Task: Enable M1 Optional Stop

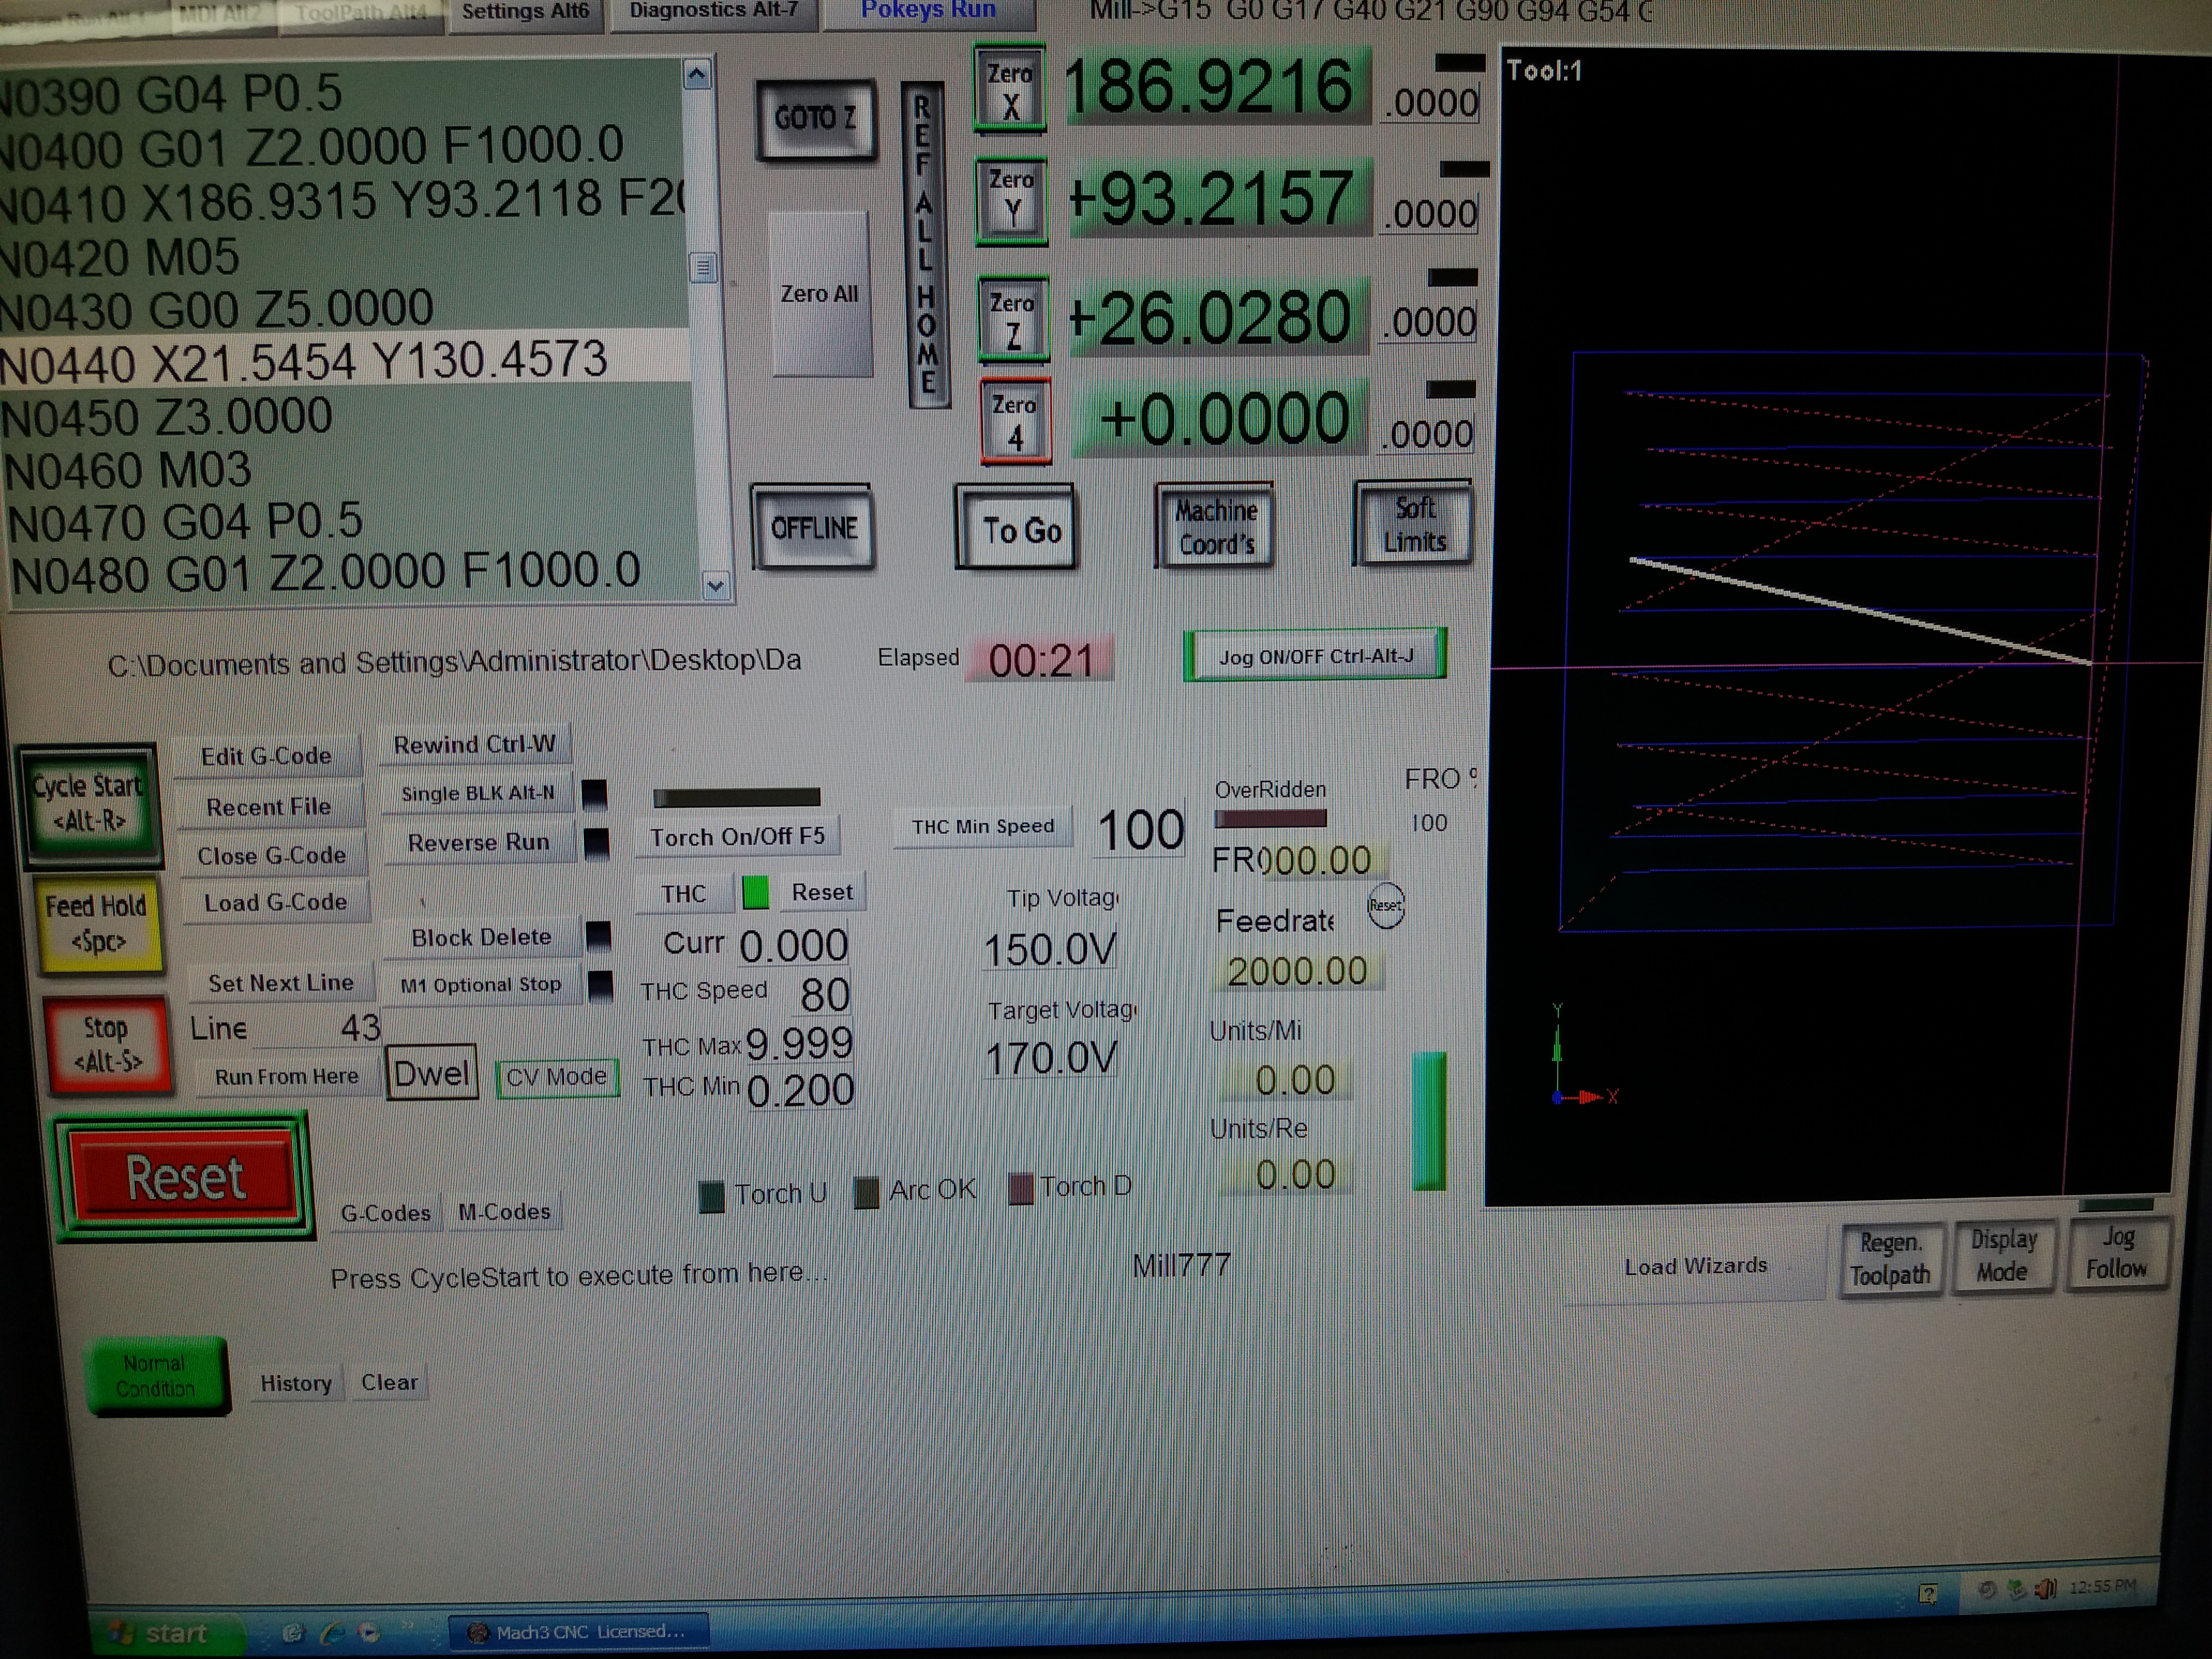Action: [x=480, y=985]
